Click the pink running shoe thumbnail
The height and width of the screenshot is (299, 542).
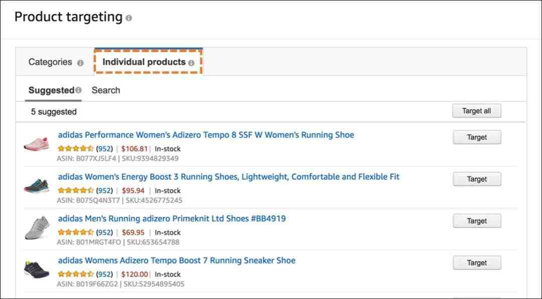37,143
